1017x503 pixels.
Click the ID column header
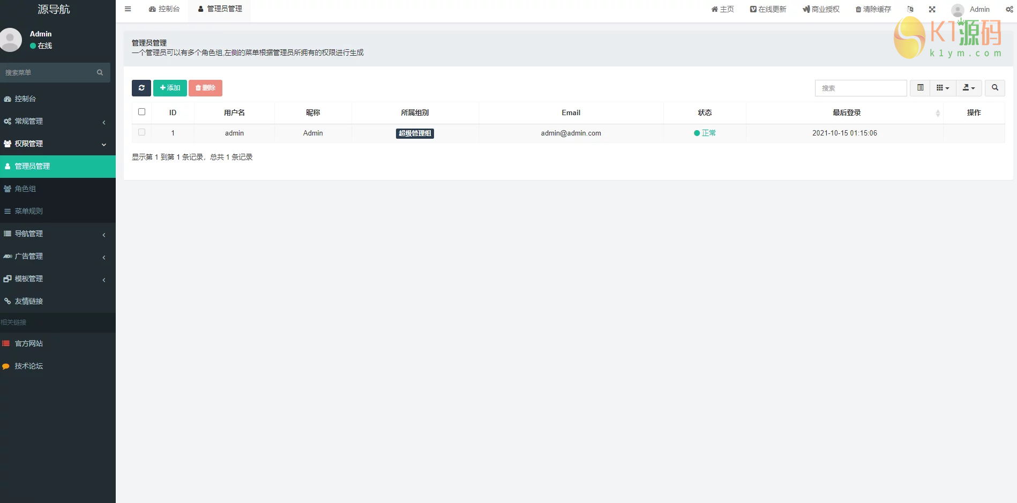(x=173, y=112)
